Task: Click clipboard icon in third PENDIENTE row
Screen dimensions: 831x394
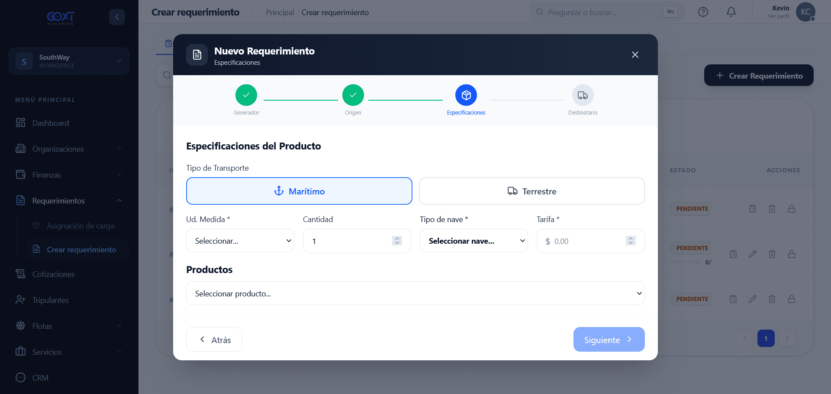Action: point(733,299)
